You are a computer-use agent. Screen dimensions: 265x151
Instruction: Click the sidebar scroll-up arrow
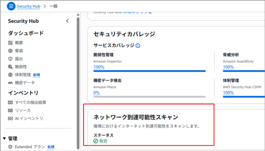point(78,15)
